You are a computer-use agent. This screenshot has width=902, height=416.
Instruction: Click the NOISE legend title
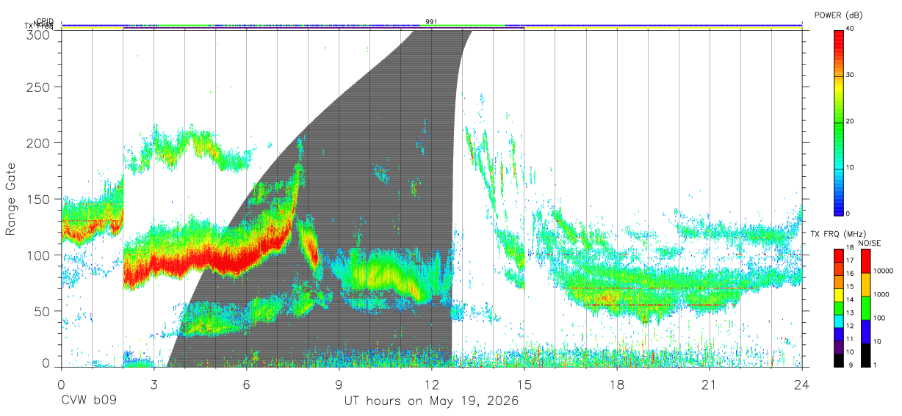869,243
